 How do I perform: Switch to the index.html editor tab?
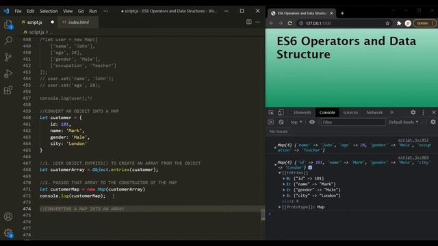78,22
